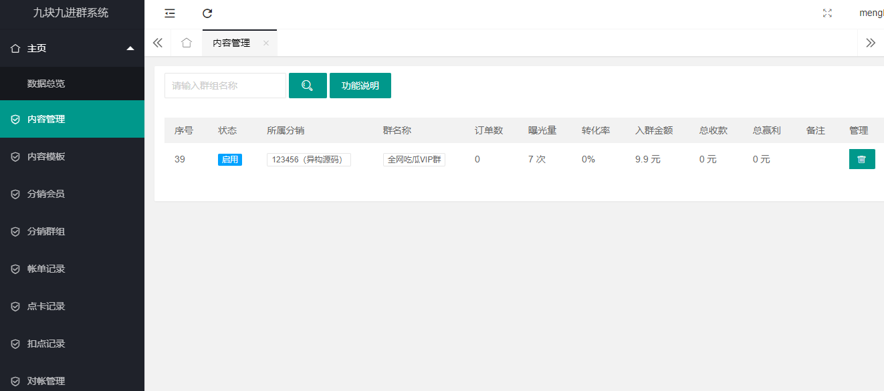
Task: Click the home icon in the breadcrumb bar
Action: (x=186, y=42)
